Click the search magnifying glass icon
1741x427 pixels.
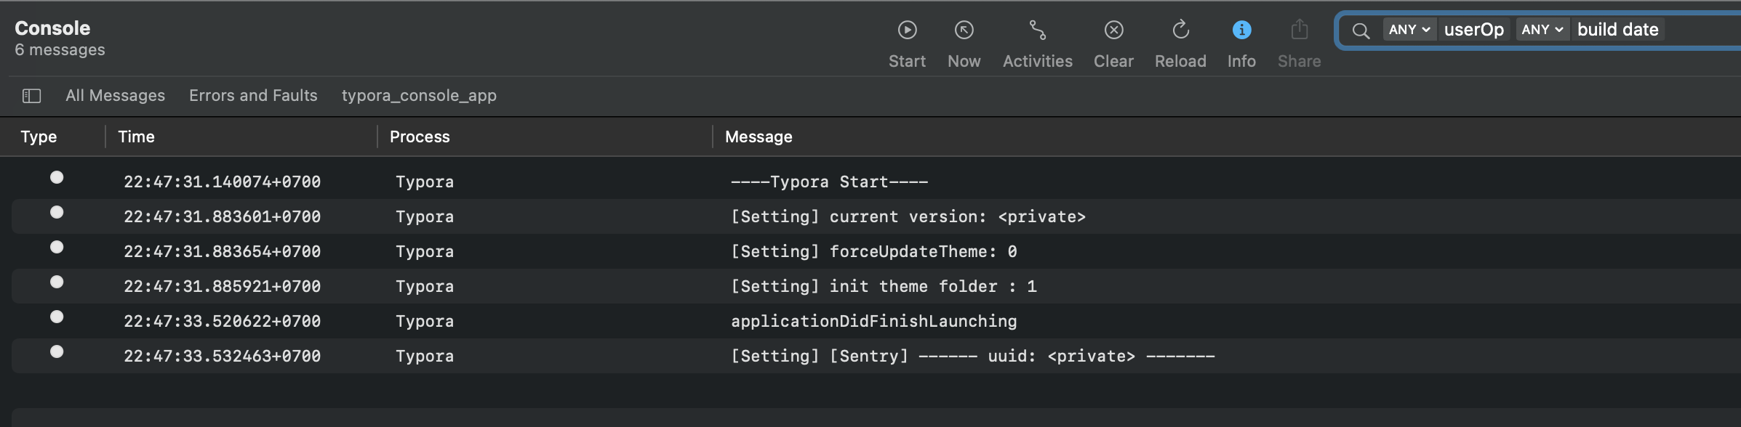click(x=1361, y=30)
